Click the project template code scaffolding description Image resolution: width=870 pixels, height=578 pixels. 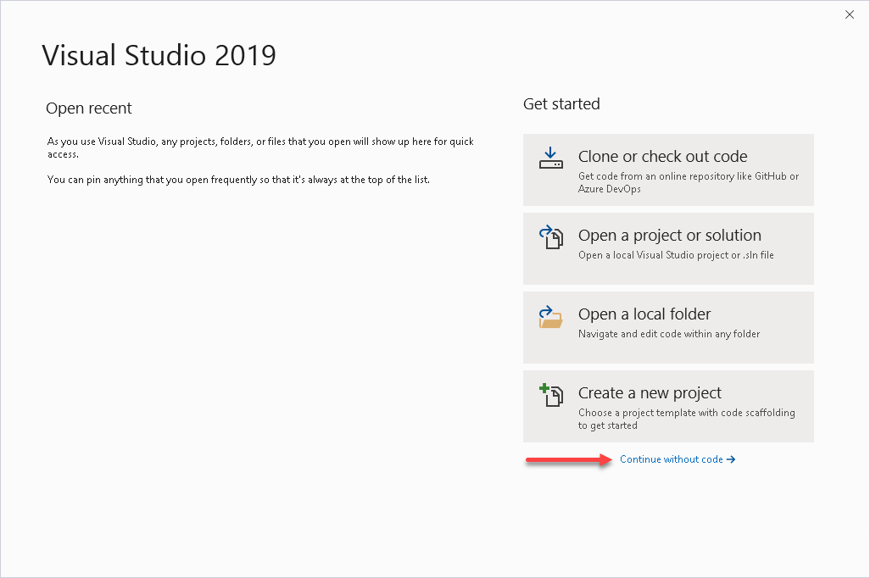click(x=686, y=419)
